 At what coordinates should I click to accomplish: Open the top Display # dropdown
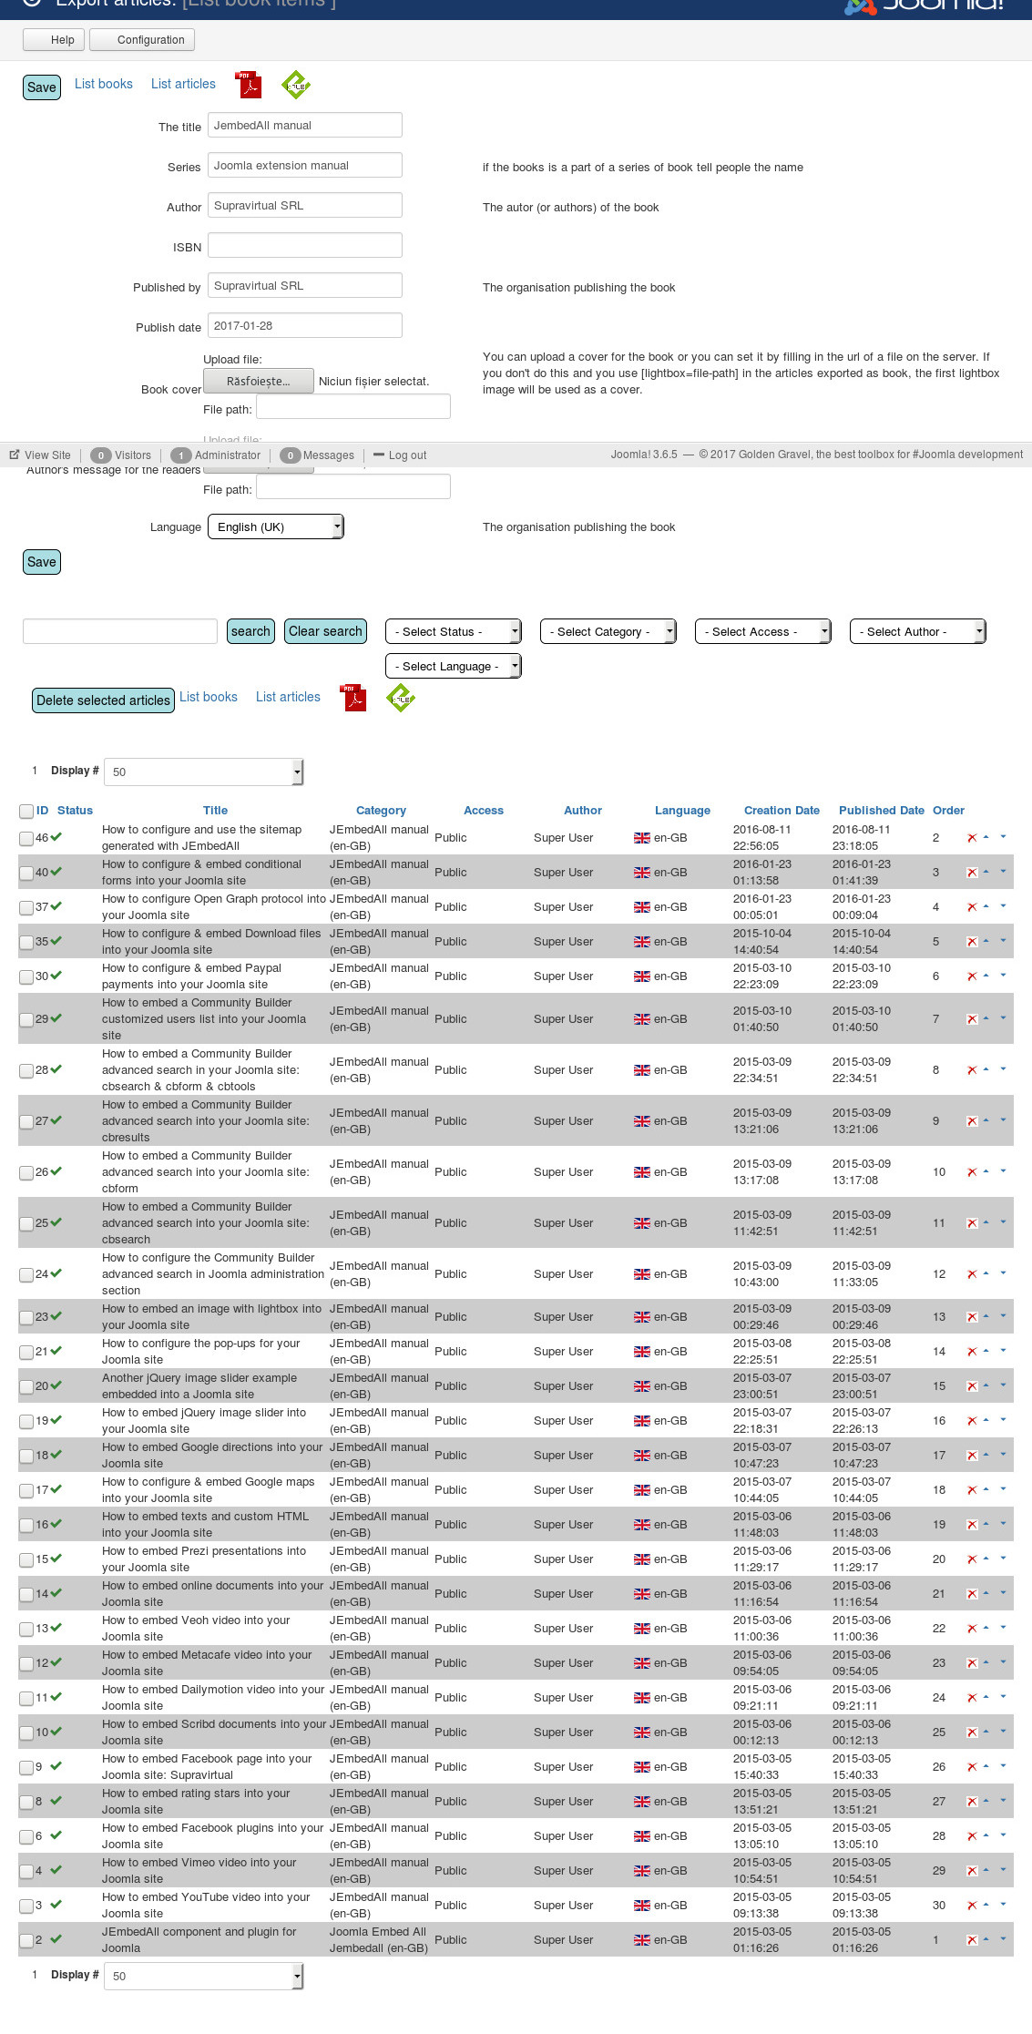(x=204, y=772)
